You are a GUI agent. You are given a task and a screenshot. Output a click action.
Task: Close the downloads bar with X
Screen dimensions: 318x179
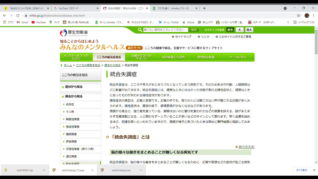[x=314, y=170]
